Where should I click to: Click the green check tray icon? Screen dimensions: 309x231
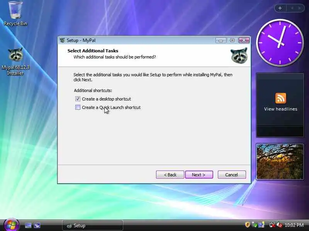pos(255,225)
